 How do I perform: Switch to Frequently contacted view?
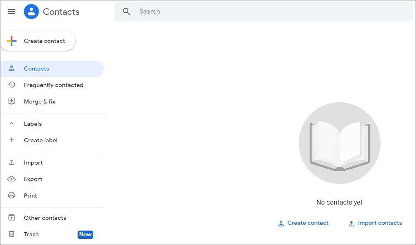click(54, 85)
